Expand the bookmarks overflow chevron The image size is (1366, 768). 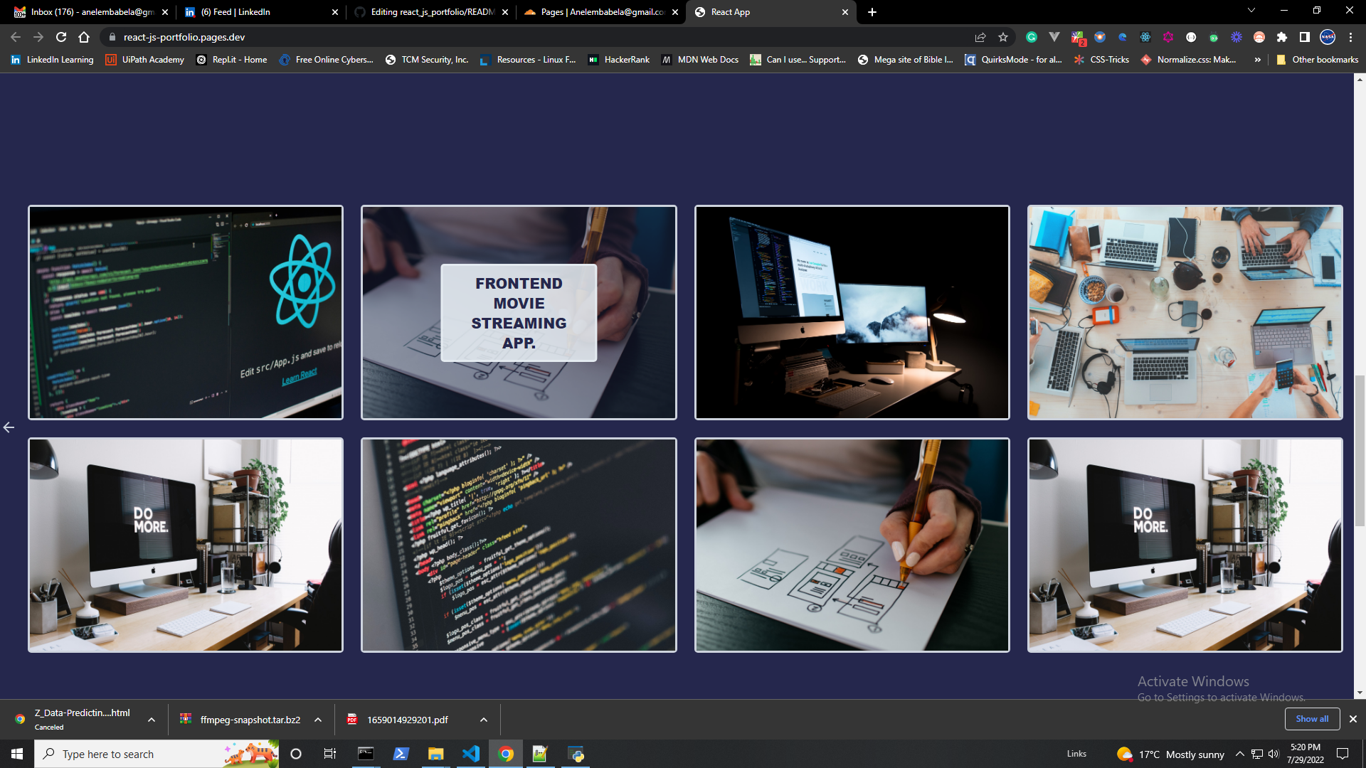coord(1258,60)
